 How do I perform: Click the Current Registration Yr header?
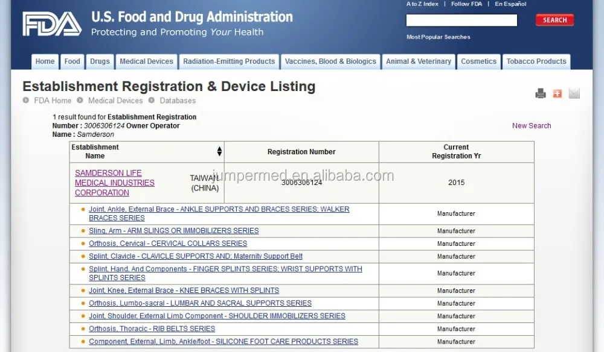click(457, 151)
